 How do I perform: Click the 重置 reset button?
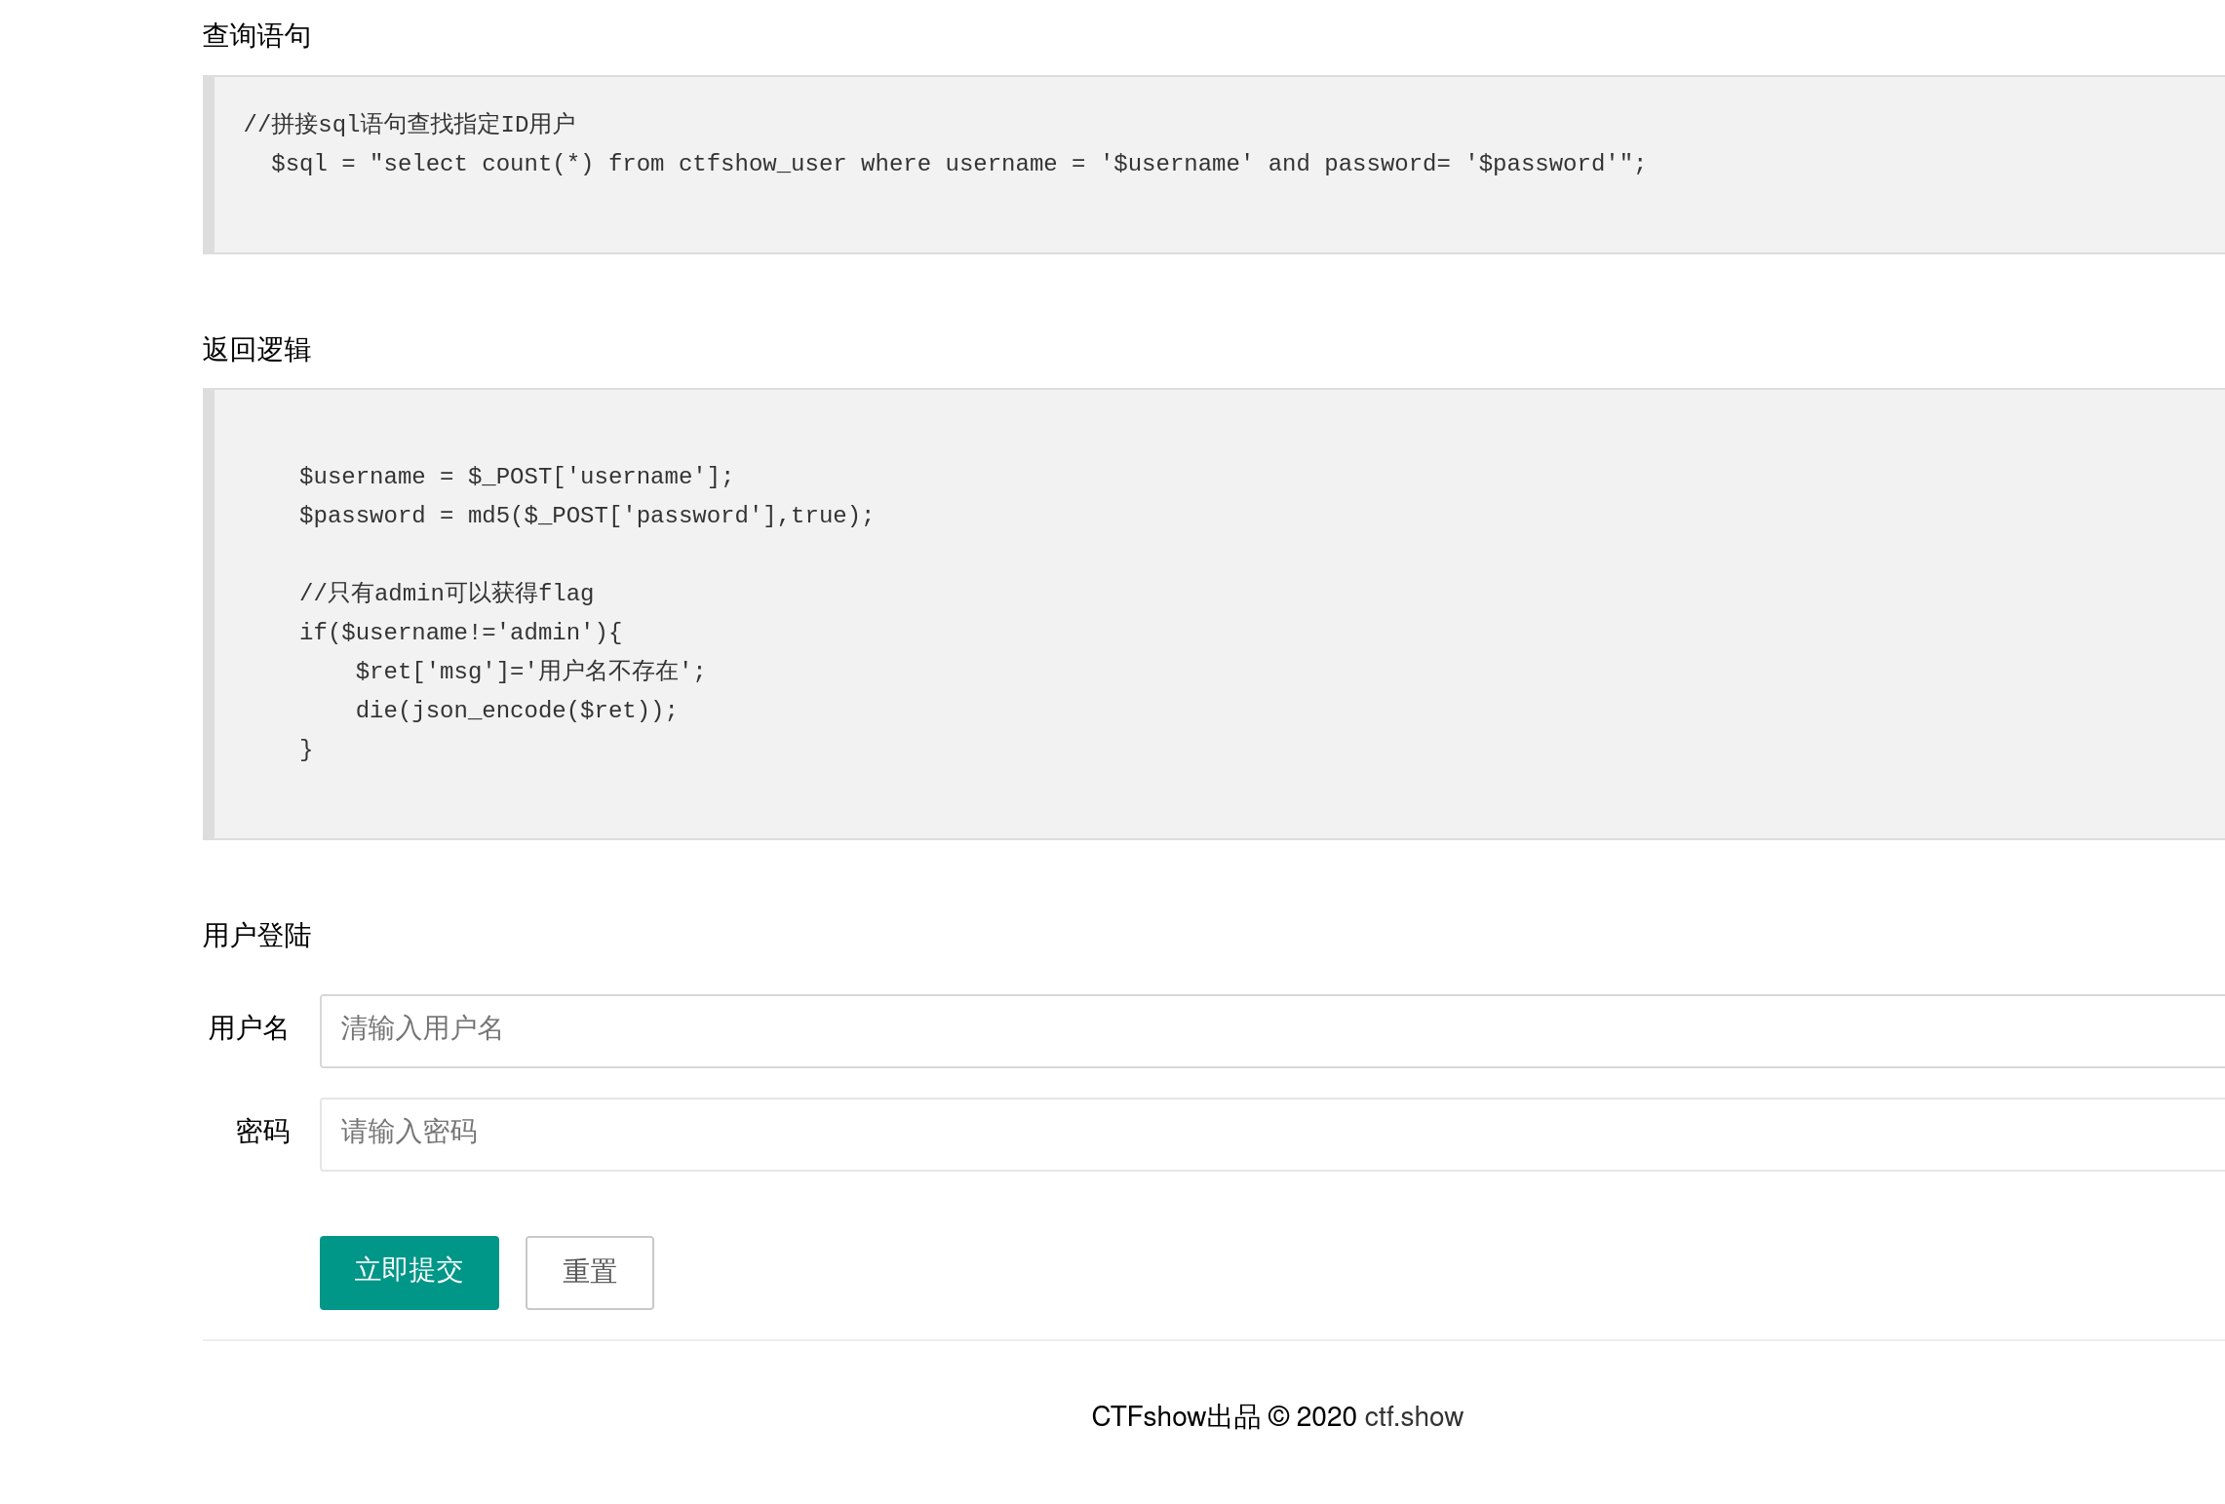point(589,1272)
